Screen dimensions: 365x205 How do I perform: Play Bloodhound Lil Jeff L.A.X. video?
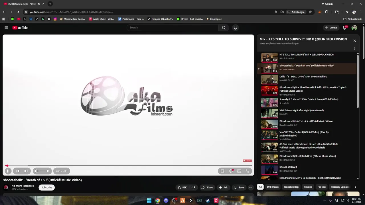point(307,124)
